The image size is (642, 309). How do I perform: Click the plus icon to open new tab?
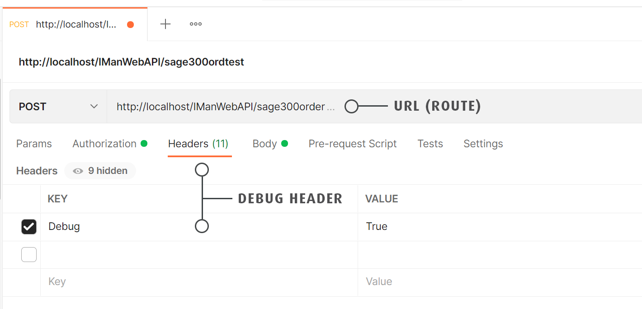165,24
